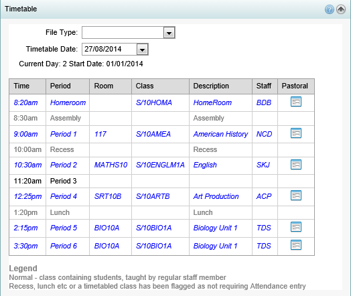The height and width of the screenshot is (296, 351).
Task: Open the Period 2 link
Action: (x=64, y=165)
